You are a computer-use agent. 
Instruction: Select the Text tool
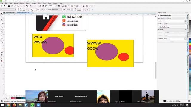(x=1, y=42)
